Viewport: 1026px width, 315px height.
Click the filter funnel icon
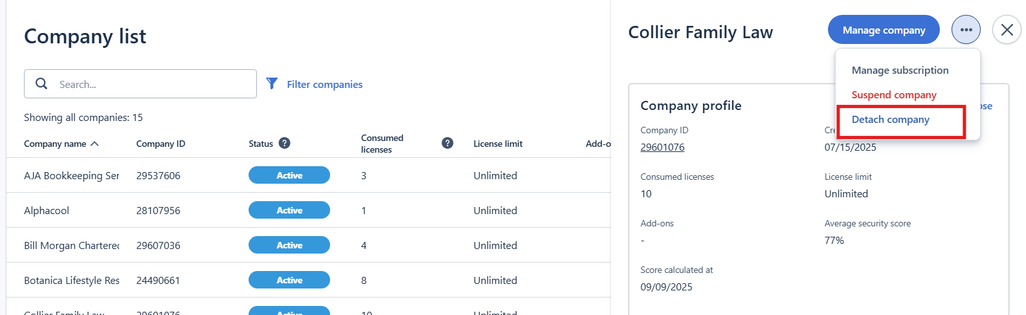(x=272, y=84)
